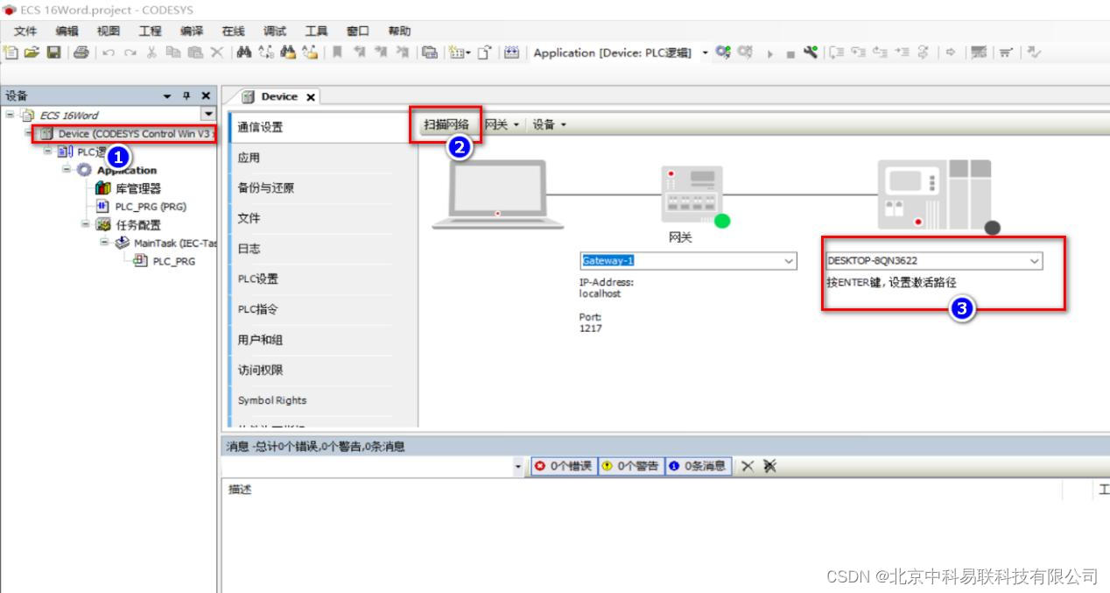This screenshot has width=1110, height=593.
Task: Click the Copy toolbar icon
Action: 173,53
